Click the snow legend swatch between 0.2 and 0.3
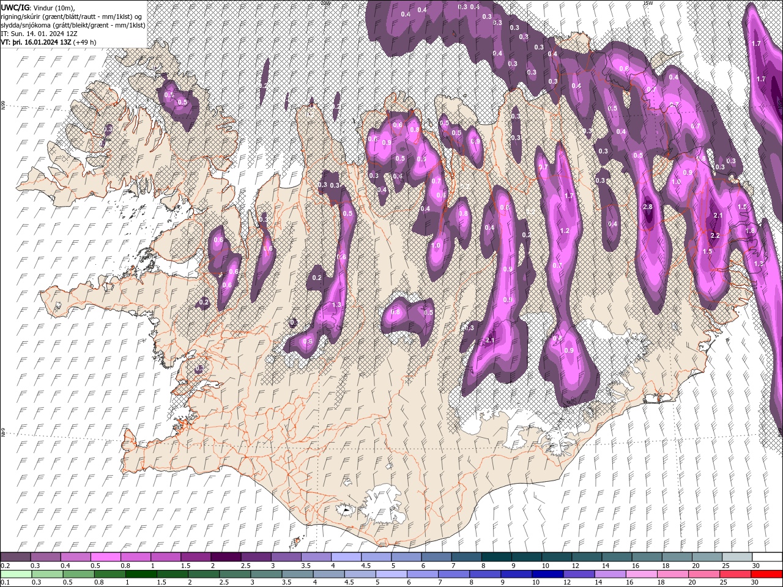783x587 pixels. [15, 557]
